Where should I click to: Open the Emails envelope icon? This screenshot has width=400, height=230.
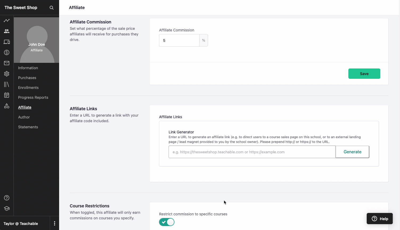7,63
